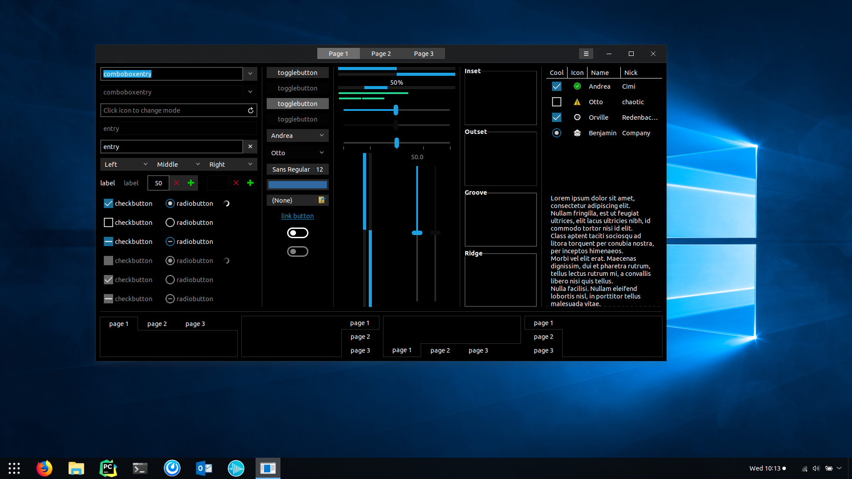Image resolution: width=852 pixels, height=479 pixels.
Task: Check the Cool checkbox for Otto row
Action: tap(556, 102)
